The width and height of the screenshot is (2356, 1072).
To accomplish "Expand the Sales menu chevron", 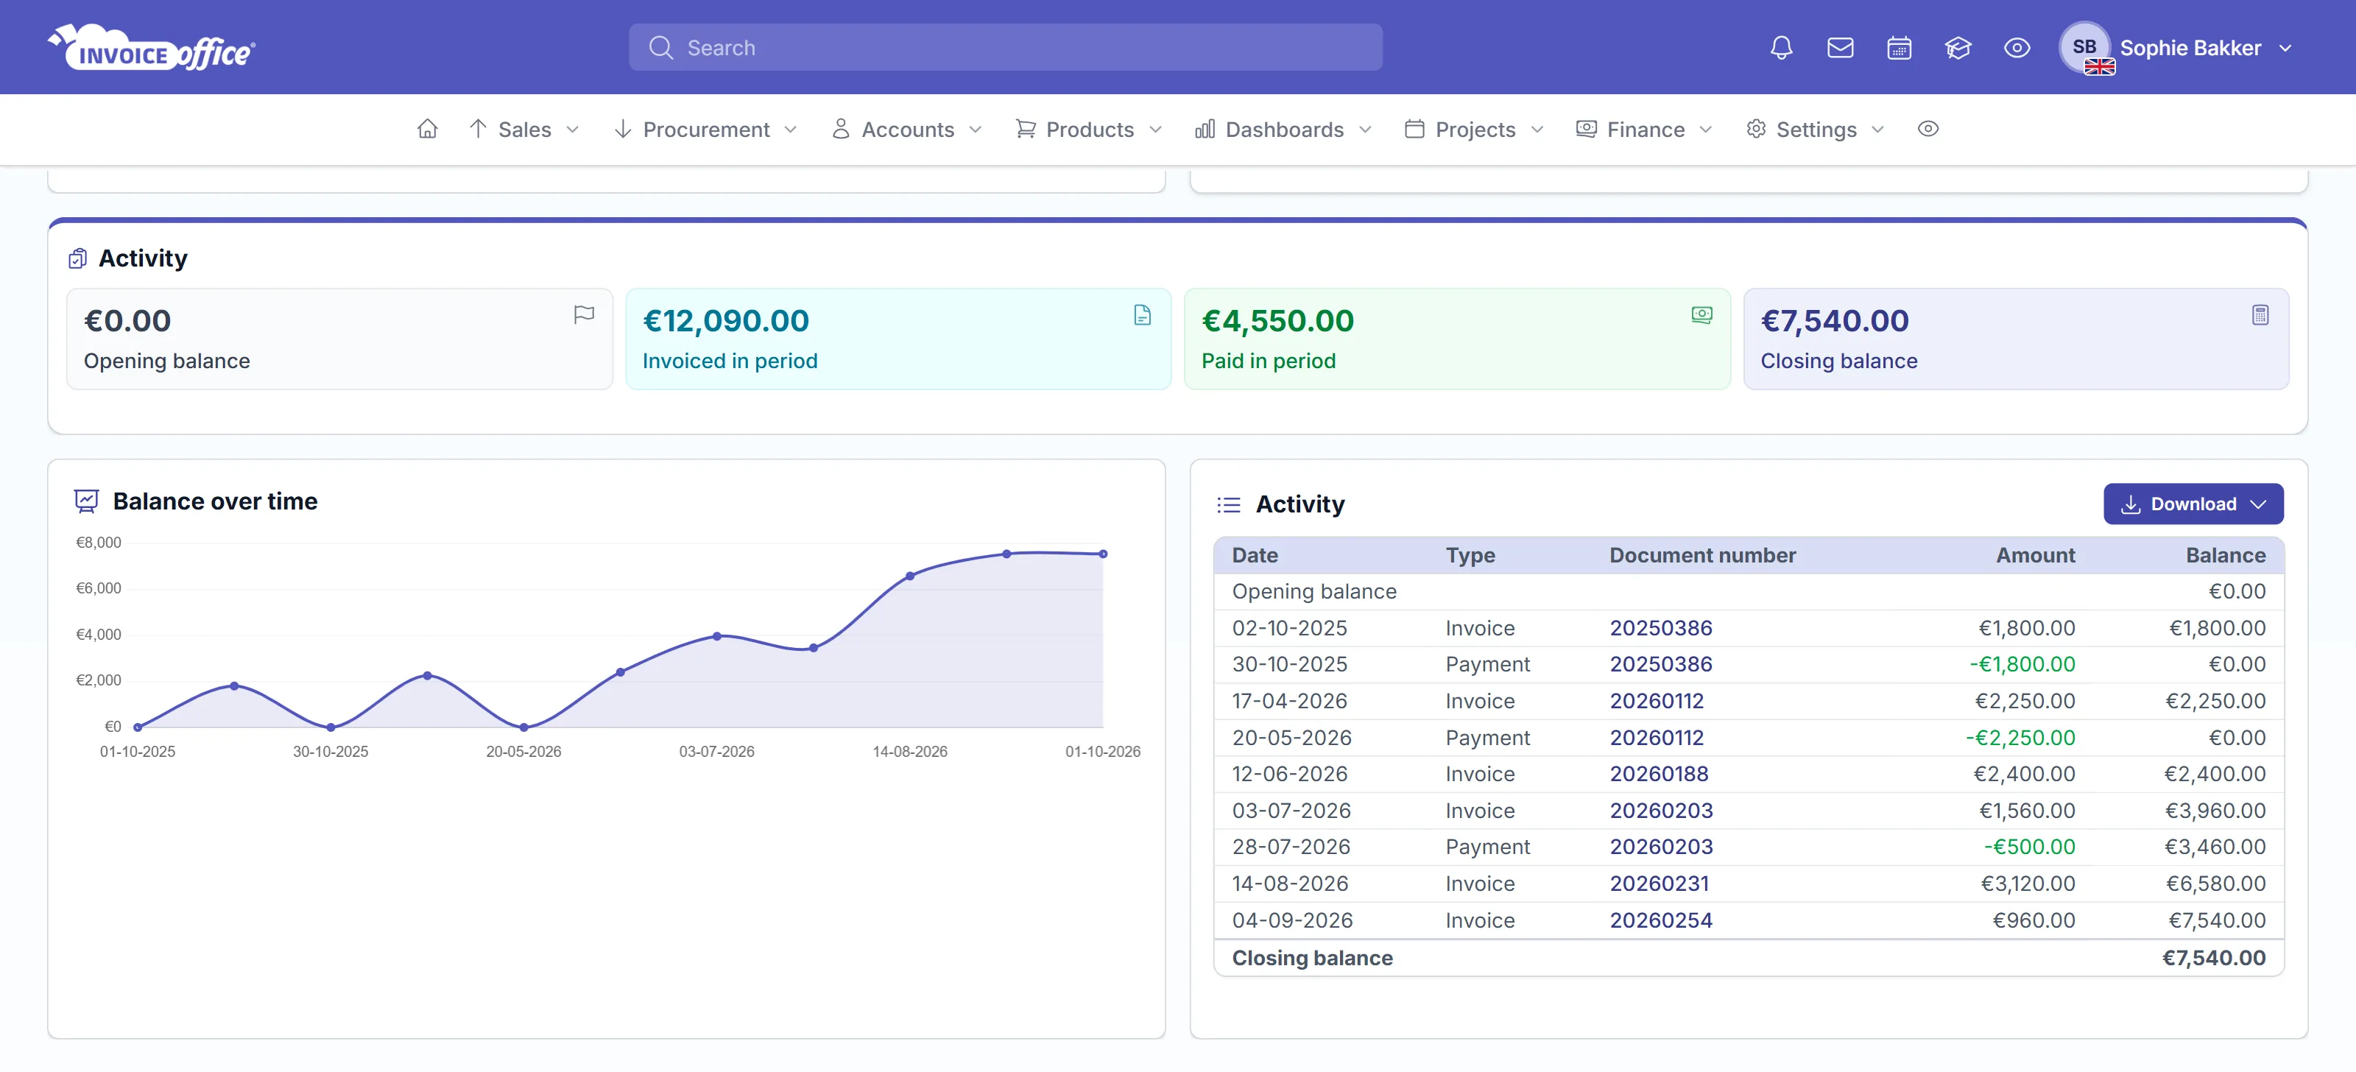I will click(x=573, y=130).
